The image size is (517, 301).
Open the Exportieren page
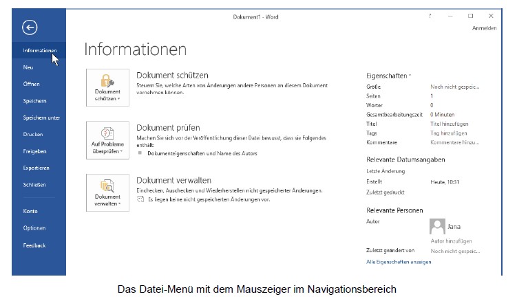tap(39, 168)
